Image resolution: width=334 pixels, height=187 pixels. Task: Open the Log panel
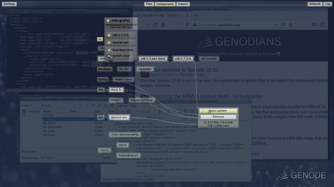[x=327, y=4]
